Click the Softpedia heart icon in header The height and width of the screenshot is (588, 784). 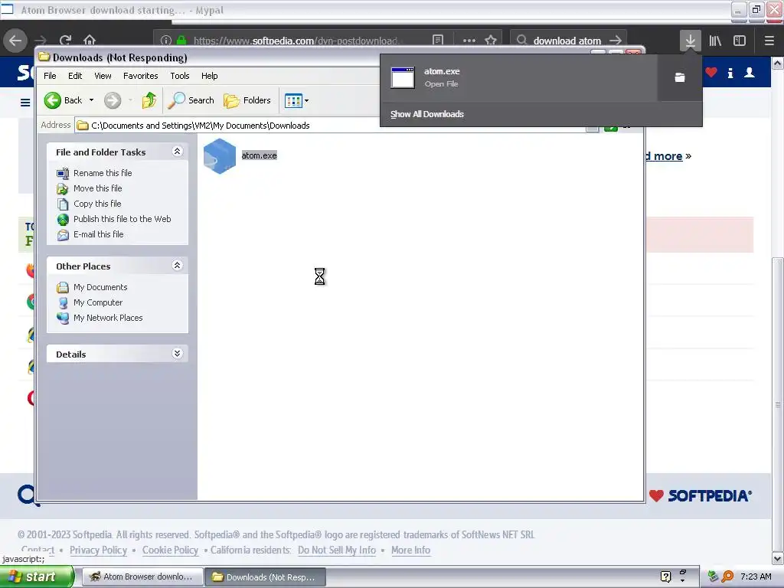click(711, 73)
